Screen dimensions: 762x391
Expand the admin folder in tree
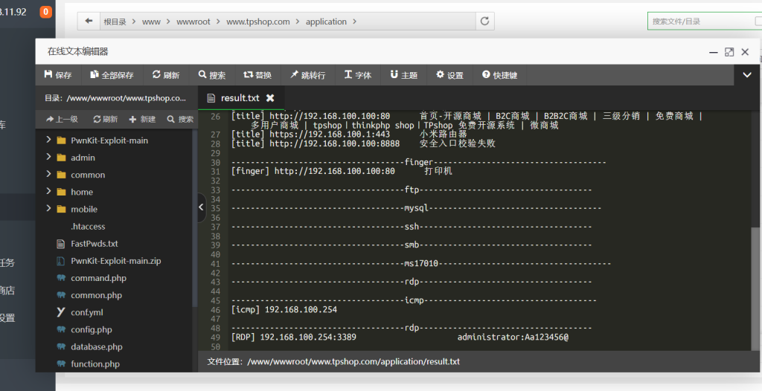[x=49, y=157]
